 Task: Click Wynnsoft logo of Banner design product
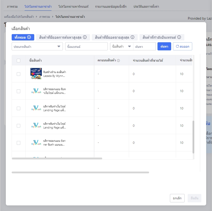[x=36, y=143]
